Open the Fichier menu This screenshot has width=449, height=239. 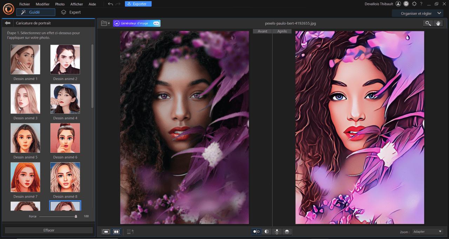25,4
